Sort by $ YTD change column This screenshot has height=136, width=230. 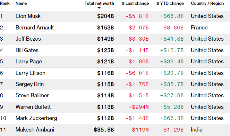(170, 3)
